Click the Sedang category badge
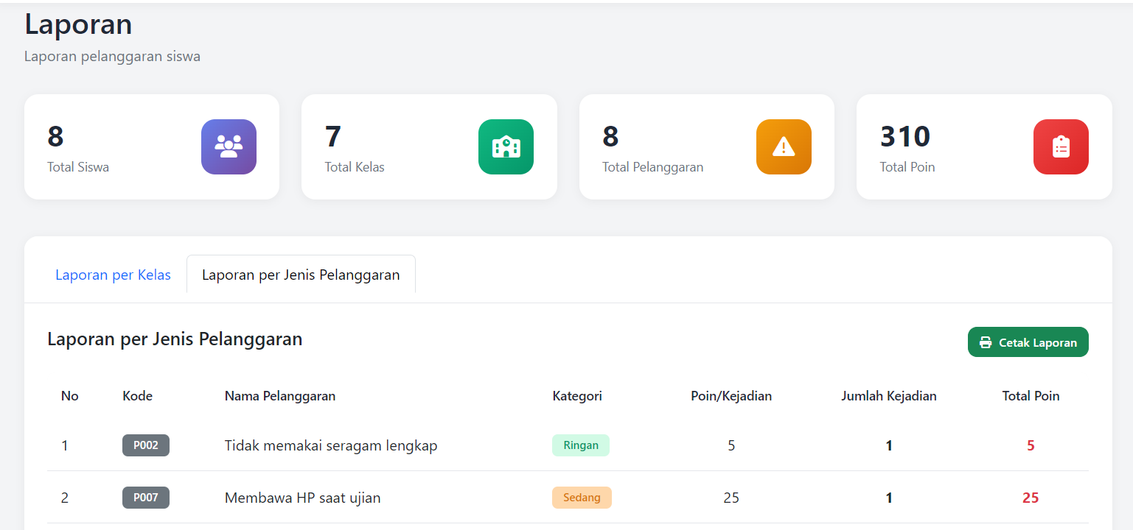Viewport: 1133px width, 530px height. point(582,498)
